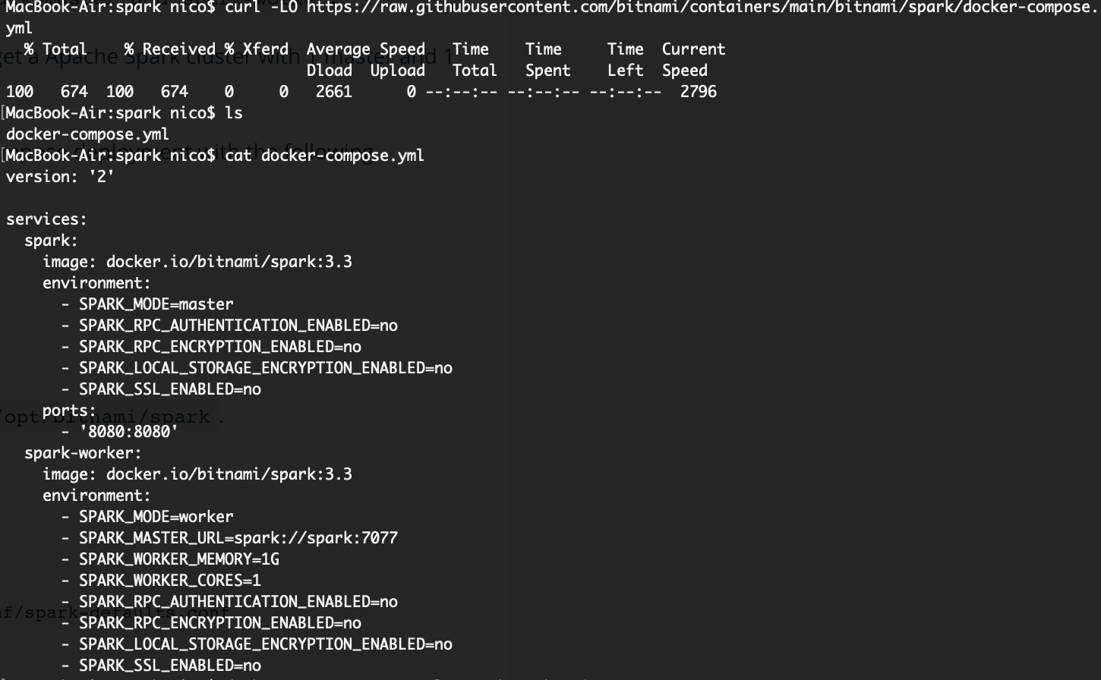The width and height of the screenshot is (1101, 680).
Task: Click the 'services:' line
Action: pyautogui.click(x=46, y=219)
